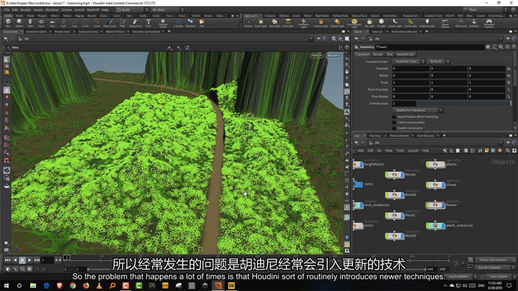This screenshot has width=518, height=291.
Task: Add an Environment Light
Action: [x=354, y=23]
